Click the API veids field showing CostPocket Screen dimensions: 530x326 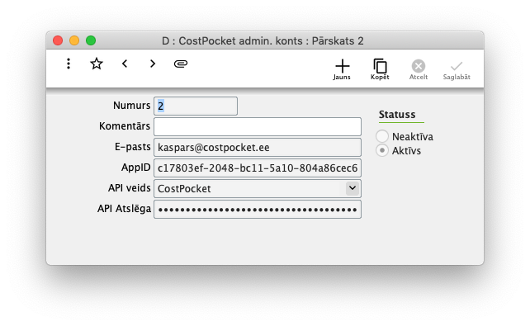click(258, 188)
